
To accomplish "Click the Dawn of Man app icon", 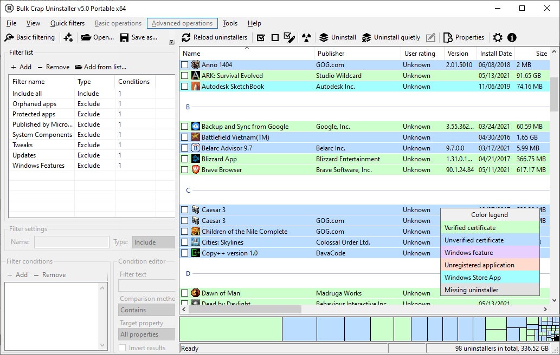I will [195, 293].
